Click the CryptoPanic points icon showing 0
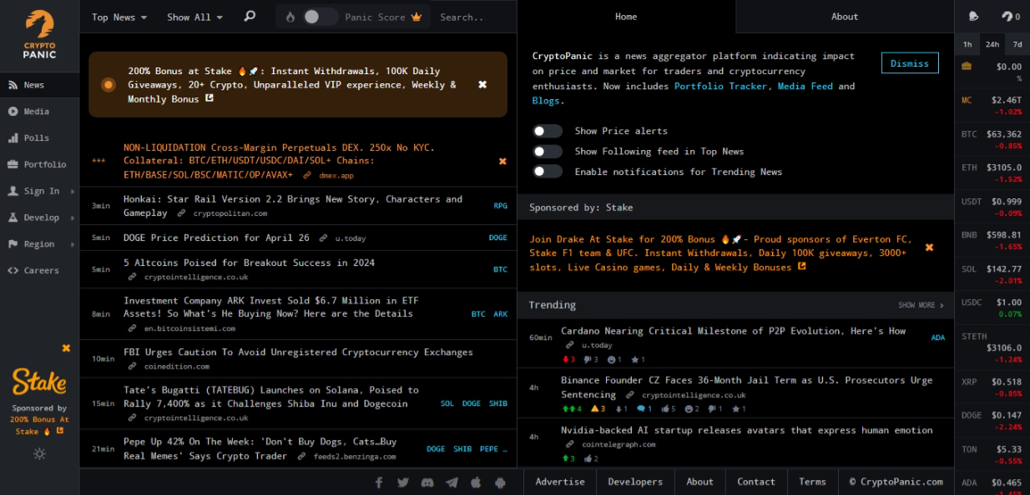 pos(1010,16)
